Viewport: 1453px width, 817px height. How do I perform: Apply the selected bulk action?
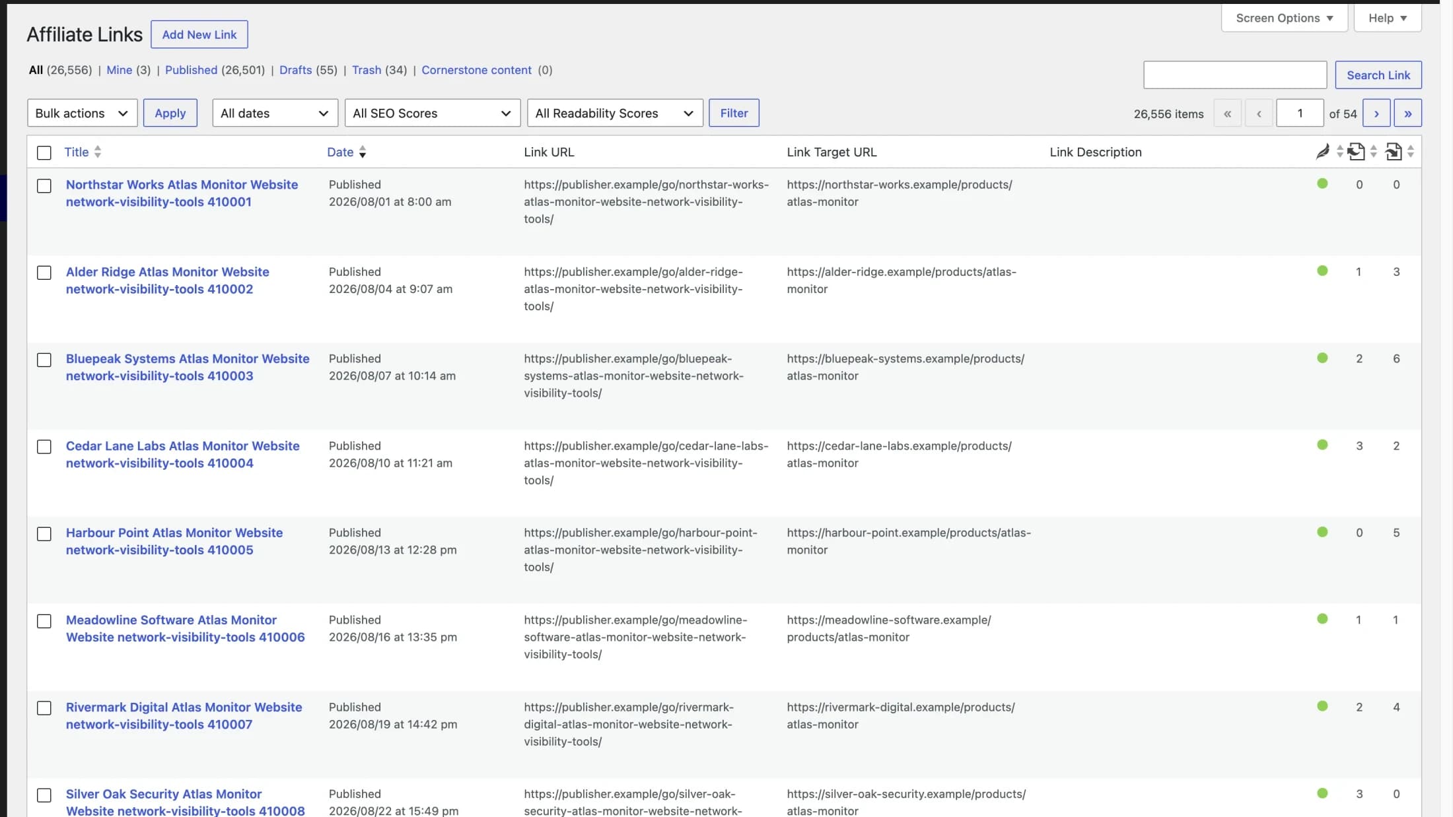coord(170,113)
